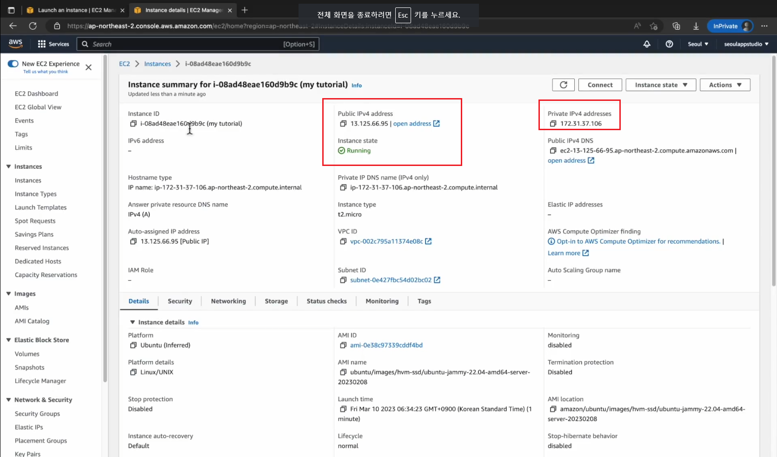Click the AWS logo home icon

15,43
